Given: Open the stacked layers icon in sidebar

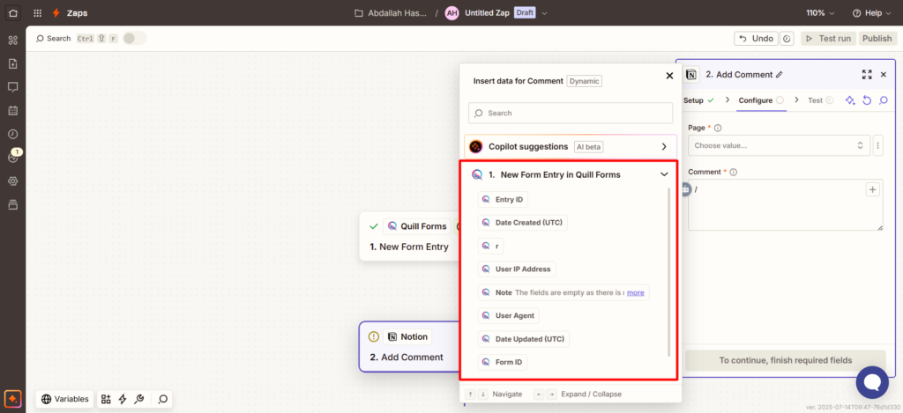Looking at the screenshot, I should pos(12,205).
